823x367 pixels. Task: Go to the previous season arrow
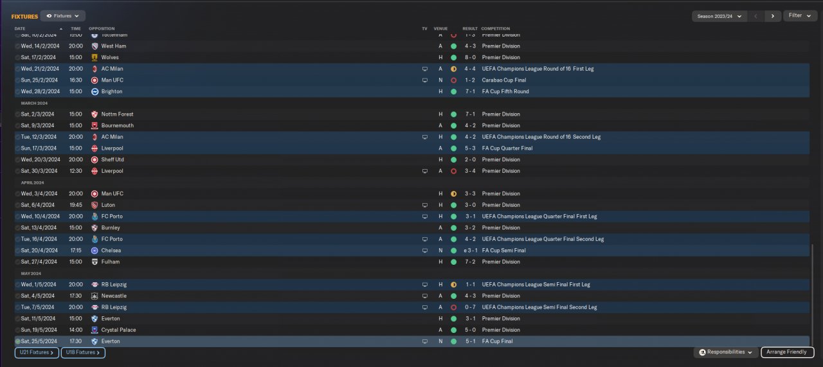click(x=756, y=16)
